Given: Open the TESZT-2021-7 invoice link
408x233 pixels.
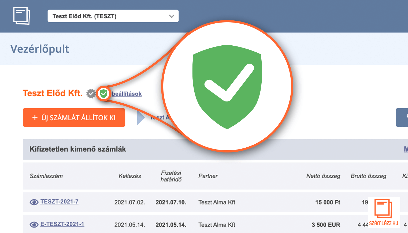Looking at the screenshot, I should tap(59, 202).
